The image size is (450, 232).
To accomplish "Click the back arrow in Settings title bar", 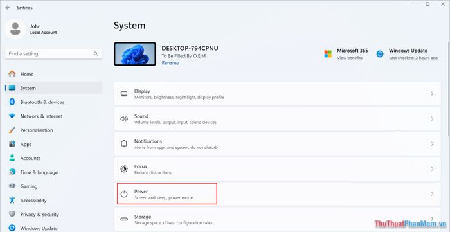I will click(x=8, y=8).
